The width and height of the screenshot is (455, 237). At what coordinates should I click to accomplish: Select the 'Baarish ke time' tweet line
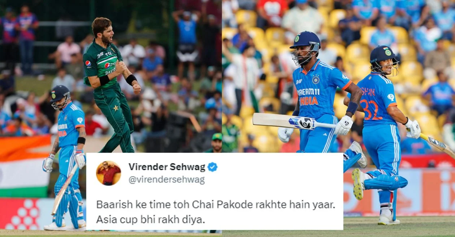216,205
